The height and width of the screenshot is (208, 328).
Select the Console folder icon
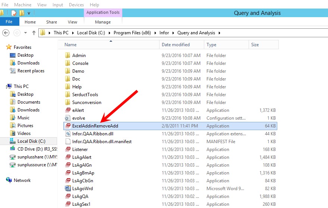point(67,63)
